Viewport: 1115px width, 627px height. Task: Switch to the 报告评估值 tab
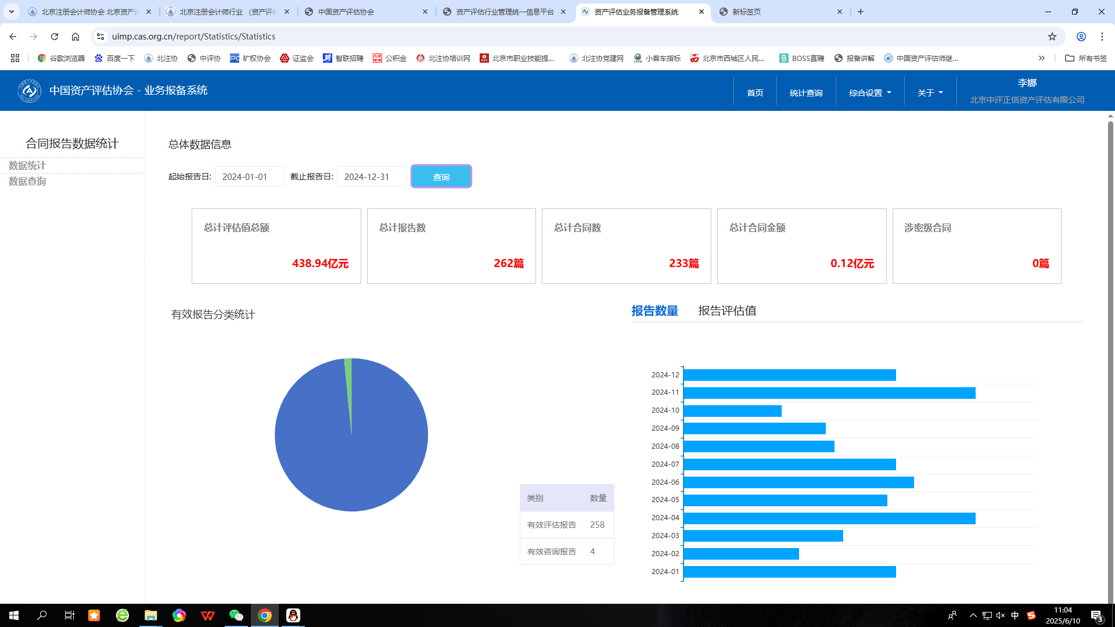tap(726, 311)
